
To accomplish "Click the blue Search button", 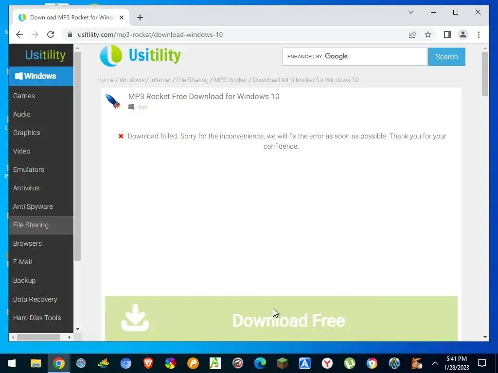I will (x=446, y=57).
